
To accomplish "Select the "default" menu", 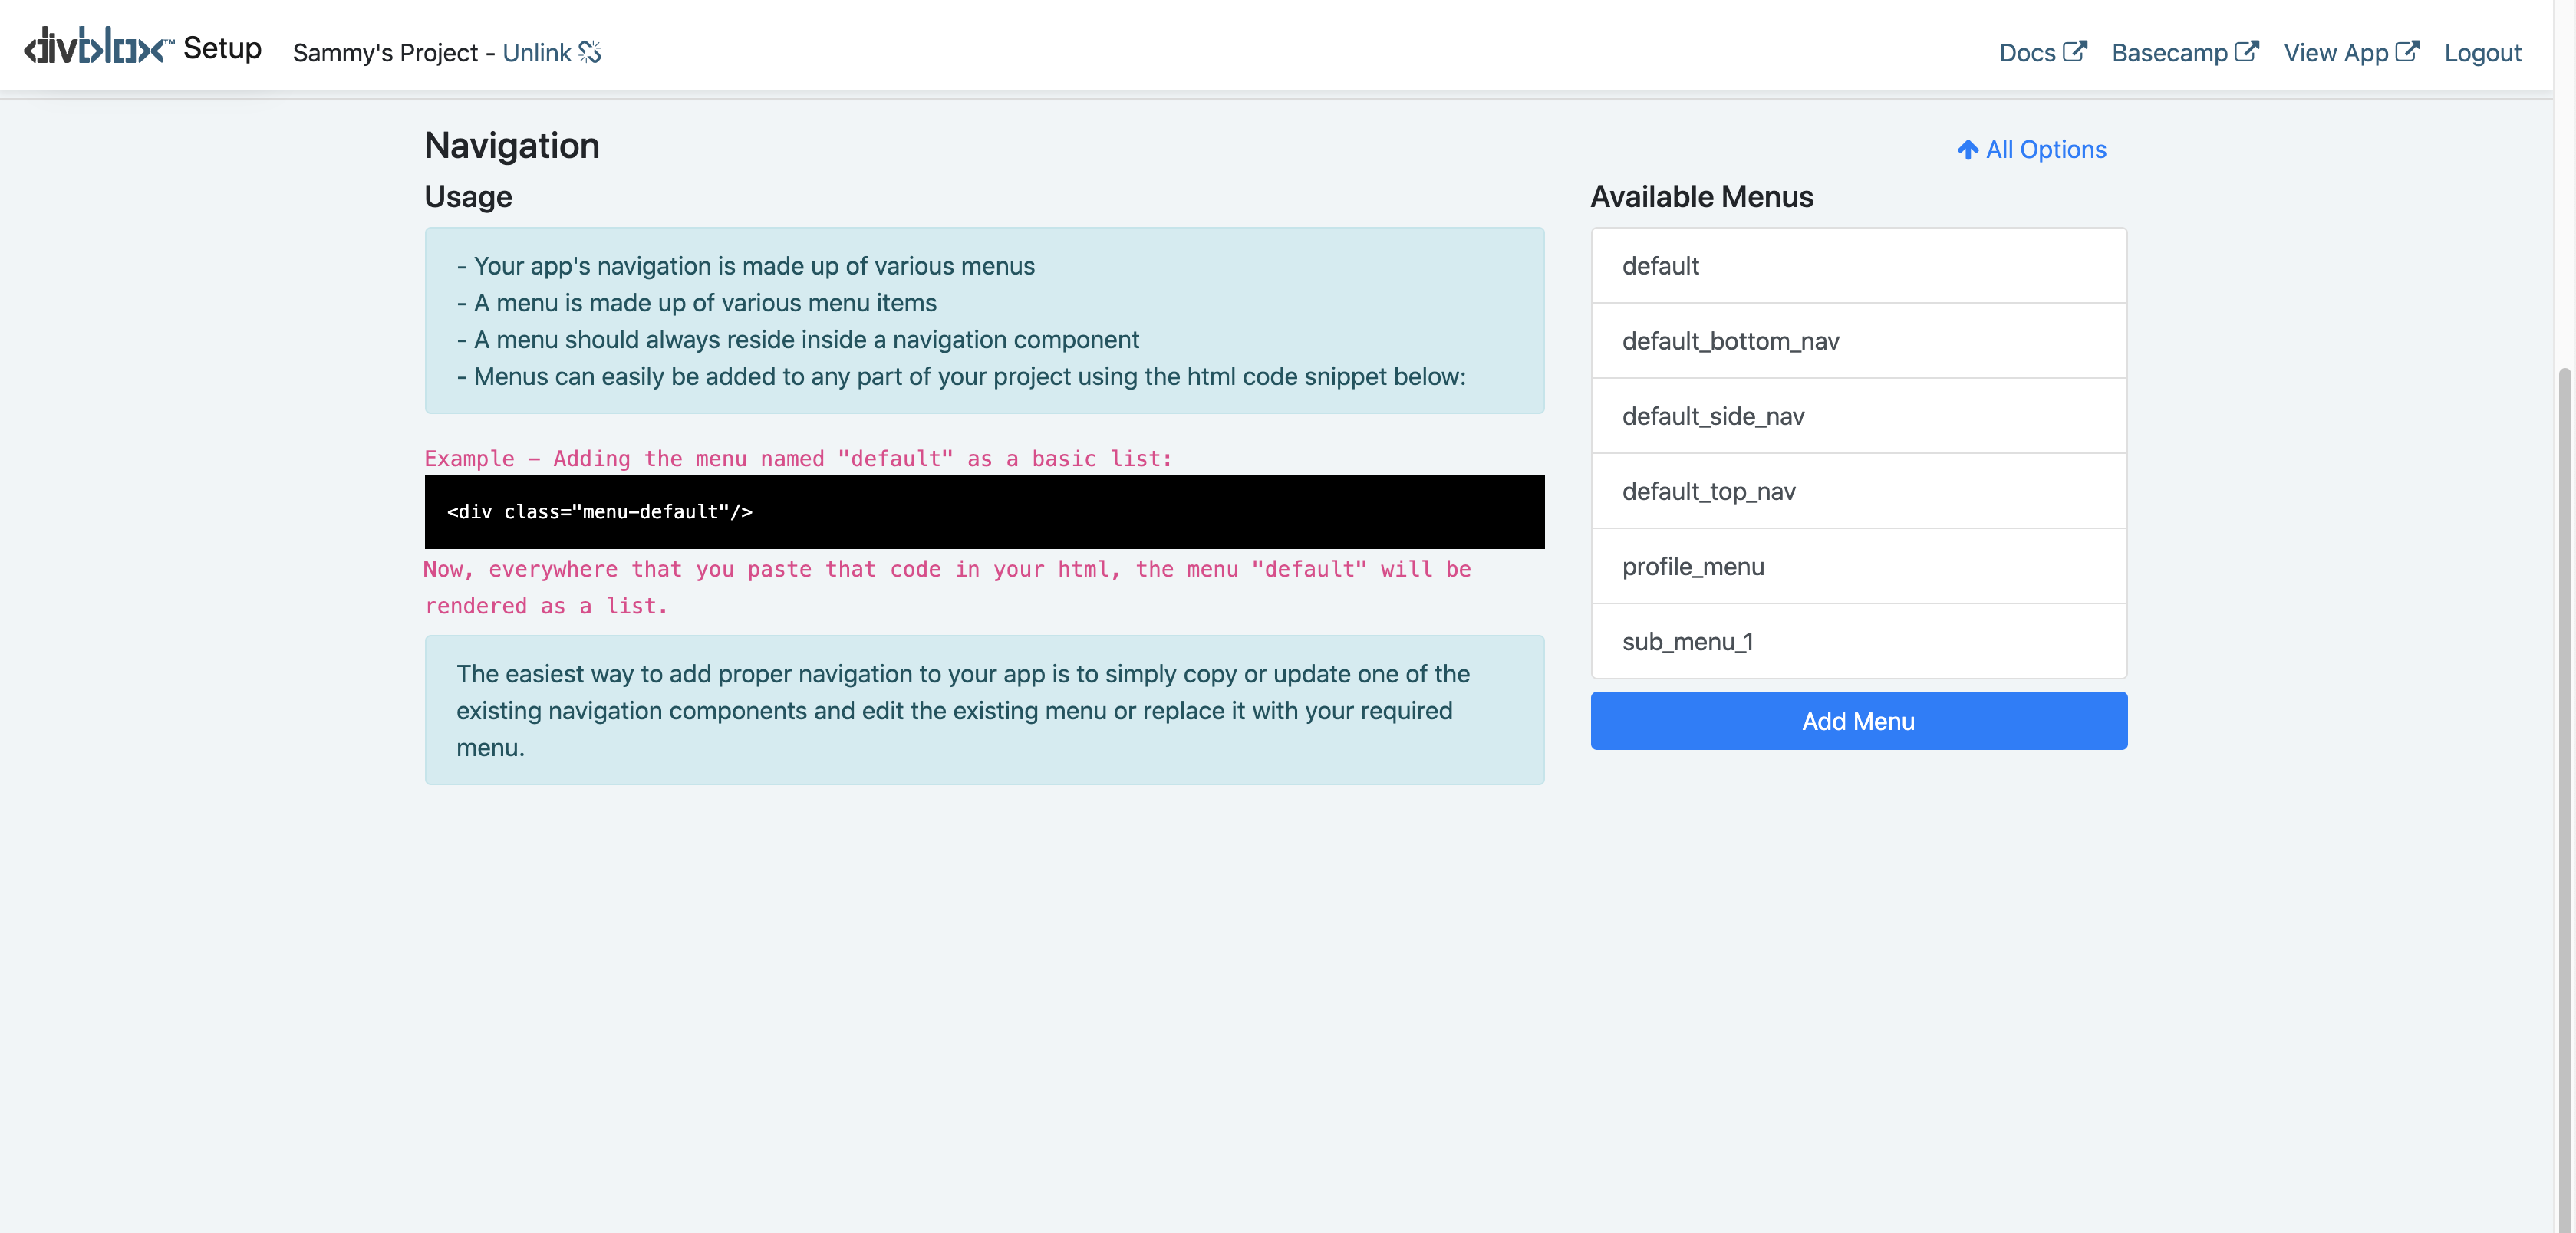I will [x=1858, y=266].
